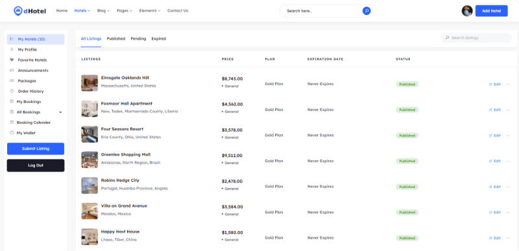The height and width of the screenshot is (251, 519).
Task: Open more options for Greenlea Shopping Mall
Action: click(x=508, y=161)
